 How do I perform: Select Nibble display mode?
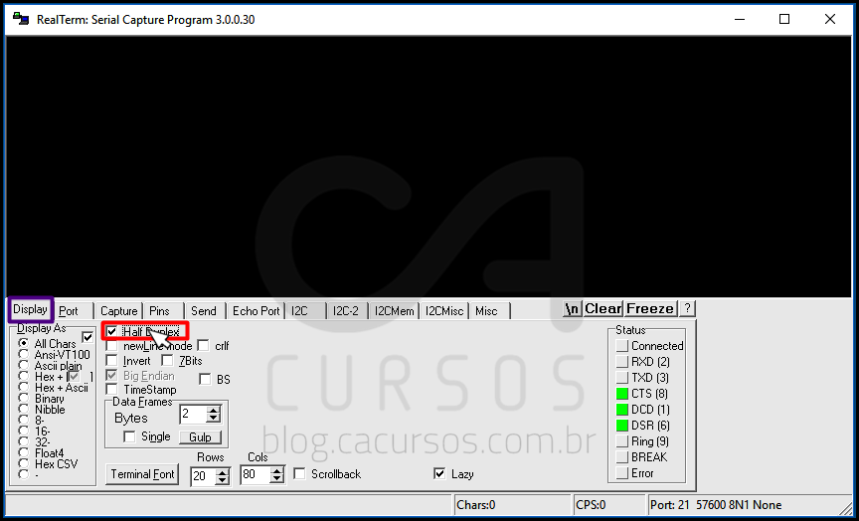click(x=24, y=410)
